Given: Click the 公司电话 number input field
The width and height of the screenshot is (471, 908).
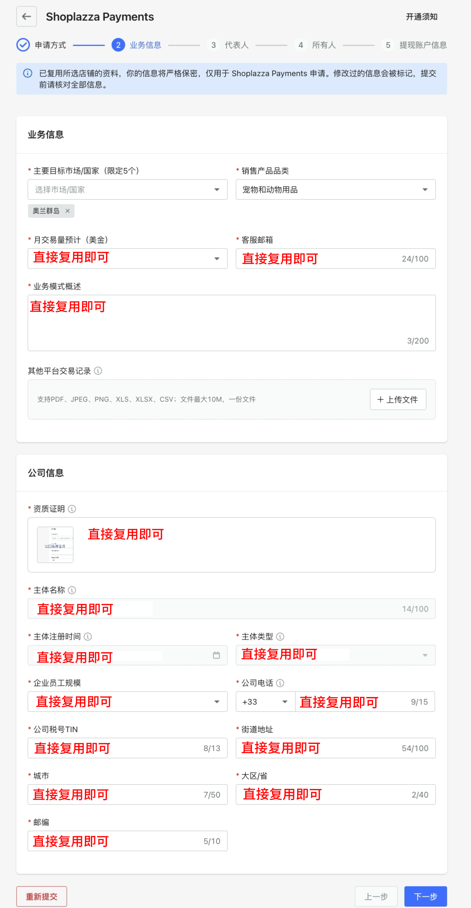Looking at the screenshot, I should point(365,702).
